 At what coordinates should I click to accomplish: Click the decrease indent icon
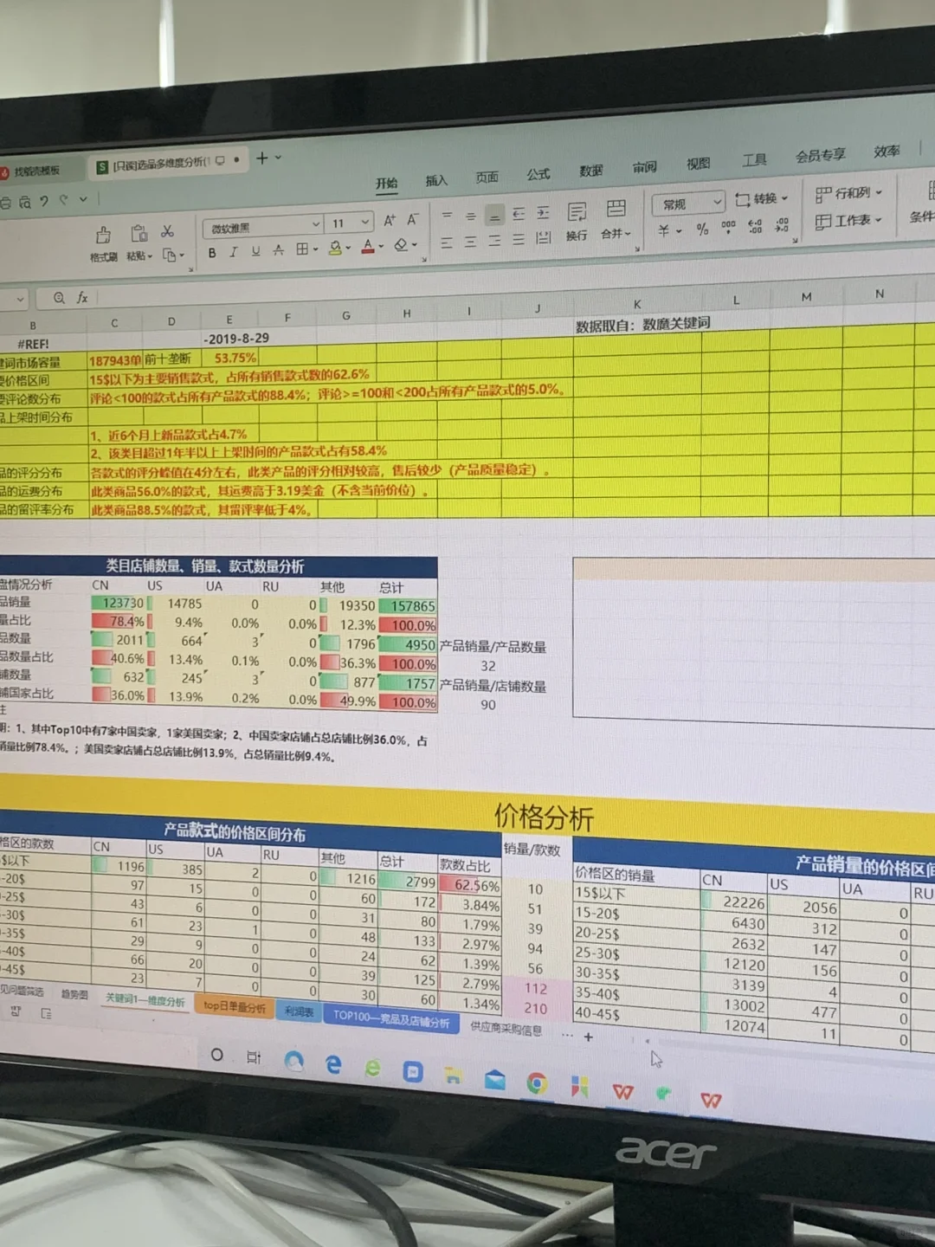point(519,213)
